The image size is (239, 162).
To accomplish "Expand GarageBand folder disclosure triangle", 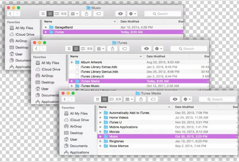I will click(x=46, y=27).
